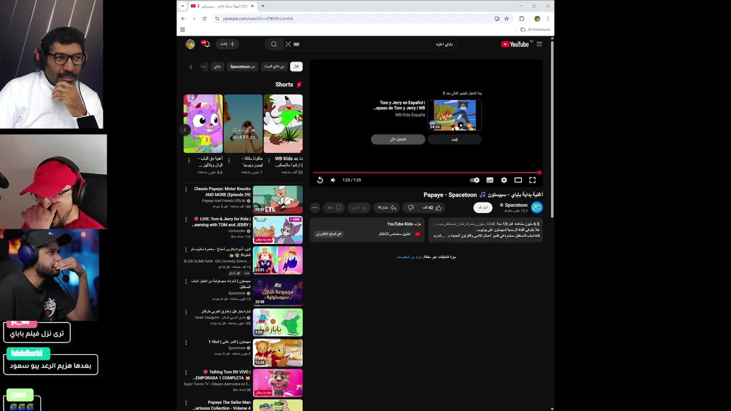This screenshot has height=411, width=731.
Task: Open options for Talking Tom EN VIVO video
Action: [x=186, y=372]
